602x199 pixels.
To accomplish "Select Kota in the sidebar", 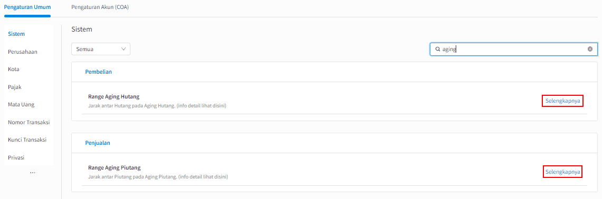I will pos(13,69).
